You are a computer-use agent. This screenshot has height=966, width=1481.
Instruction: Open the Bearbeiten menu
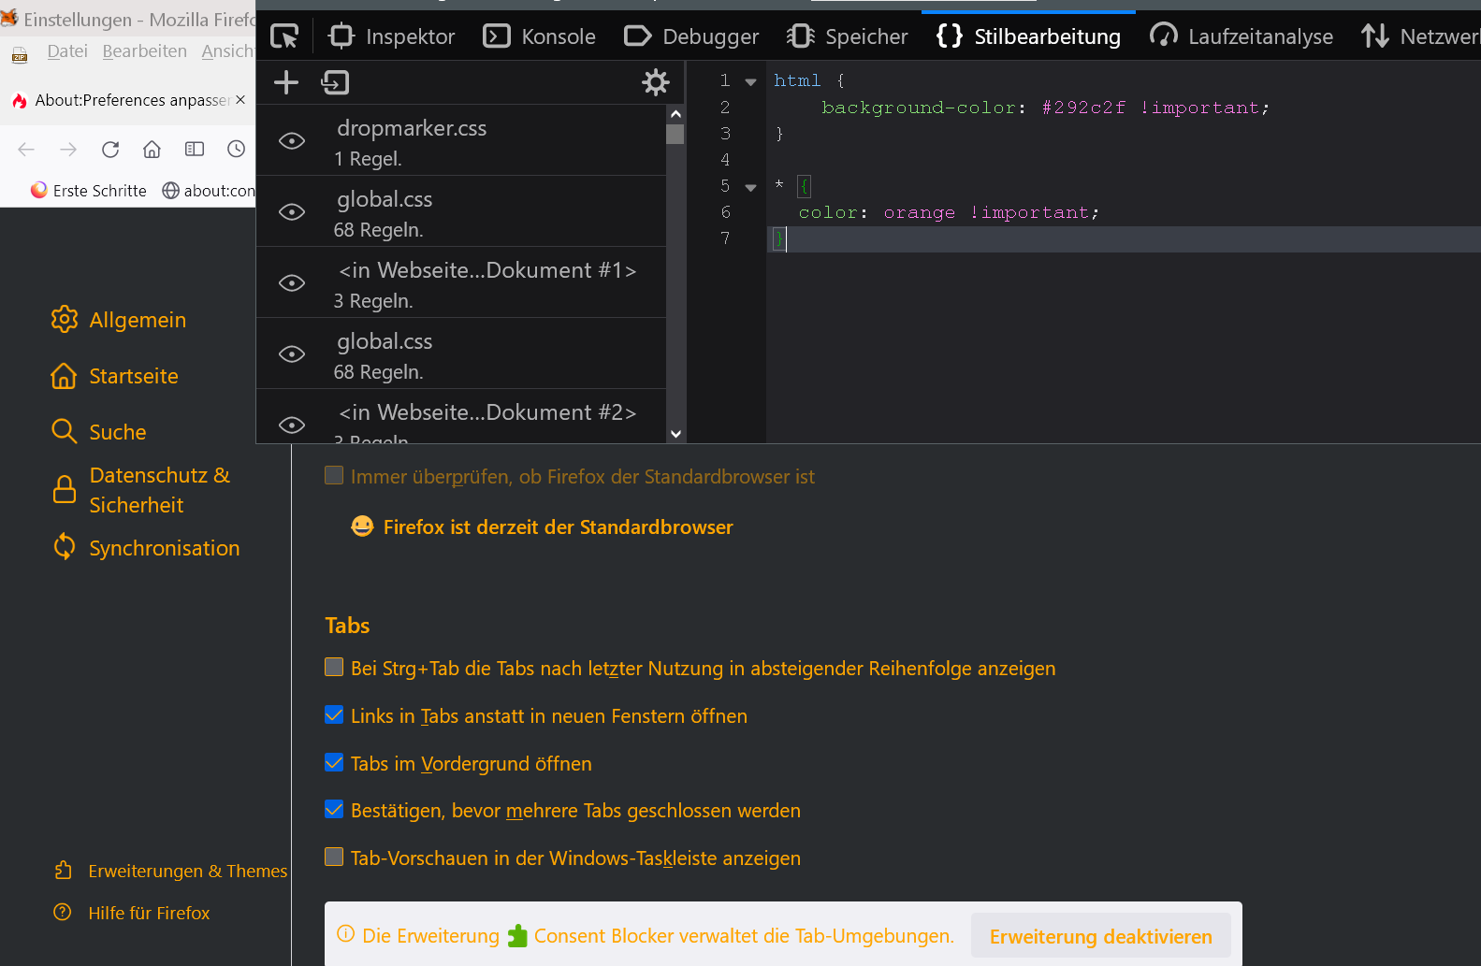point(144,51)
